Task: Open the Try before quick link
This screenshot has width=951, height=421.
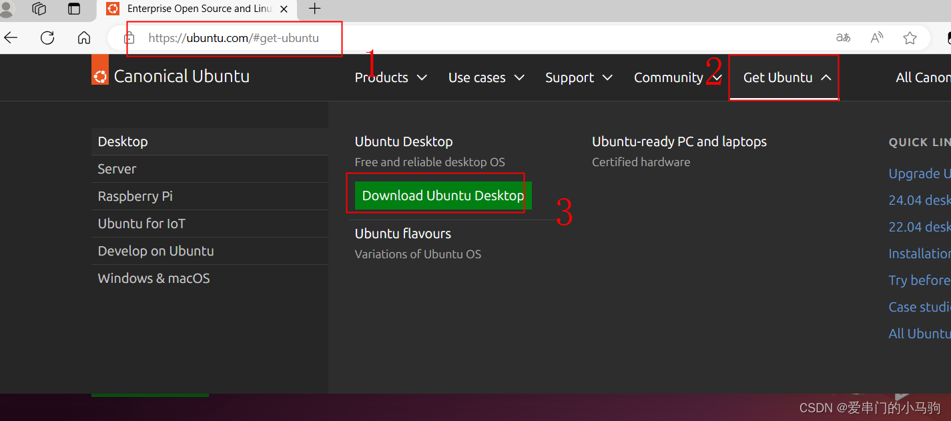Action: pos(920,280)
